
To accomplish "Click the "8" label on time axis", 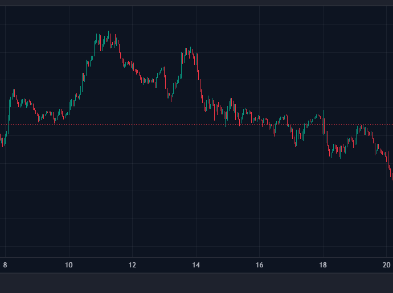I will pos(5,265).
